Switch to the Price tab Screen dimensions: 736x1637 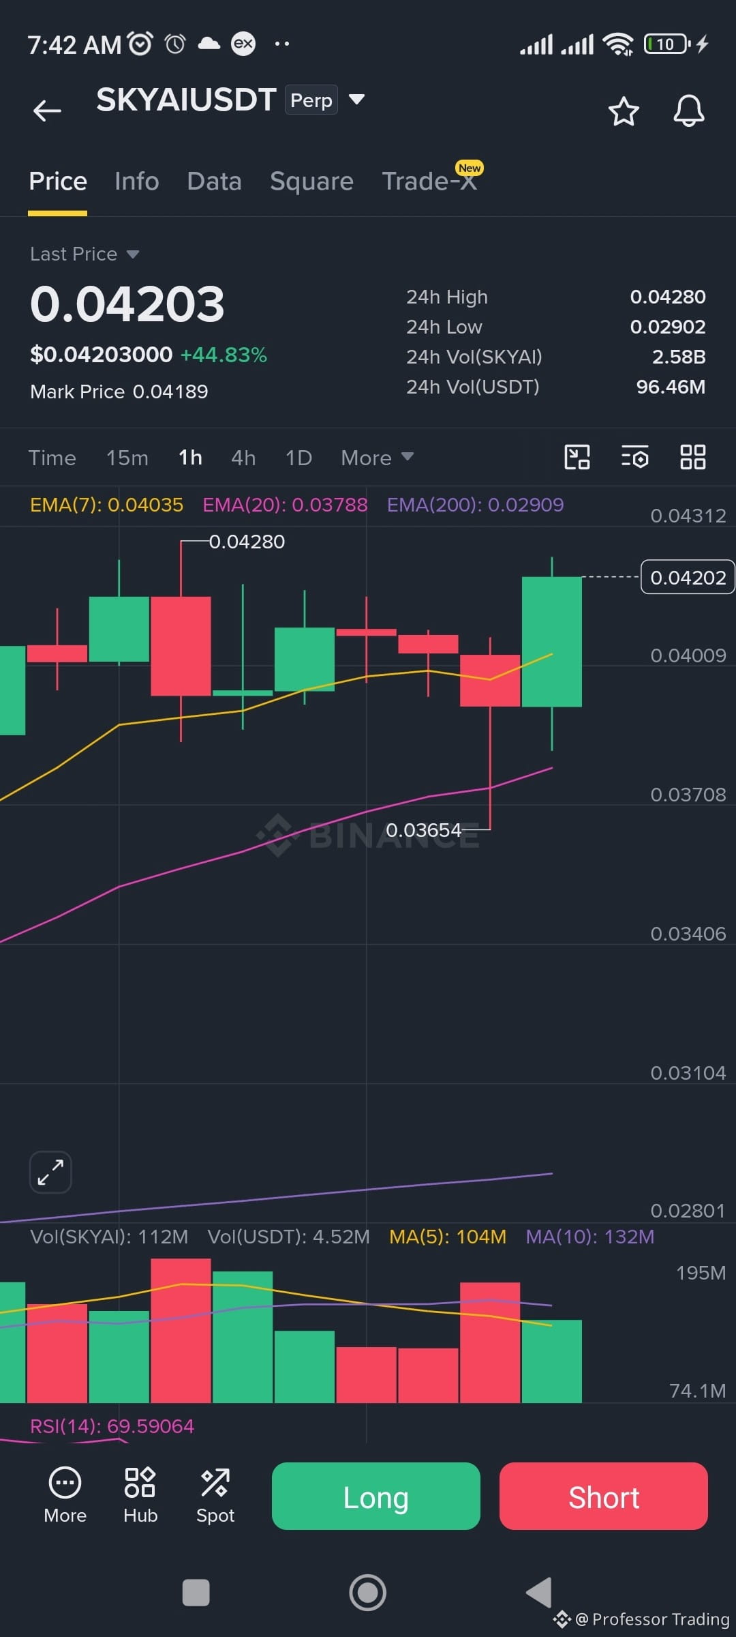(x=58, y=181)
